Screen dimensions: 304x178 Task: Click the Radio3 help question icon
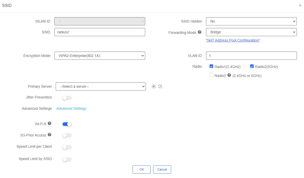click(x=229, y=75)
